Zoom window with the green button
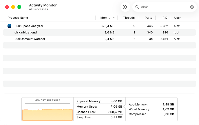Viewport: 199px width, 125px height. 19,7
